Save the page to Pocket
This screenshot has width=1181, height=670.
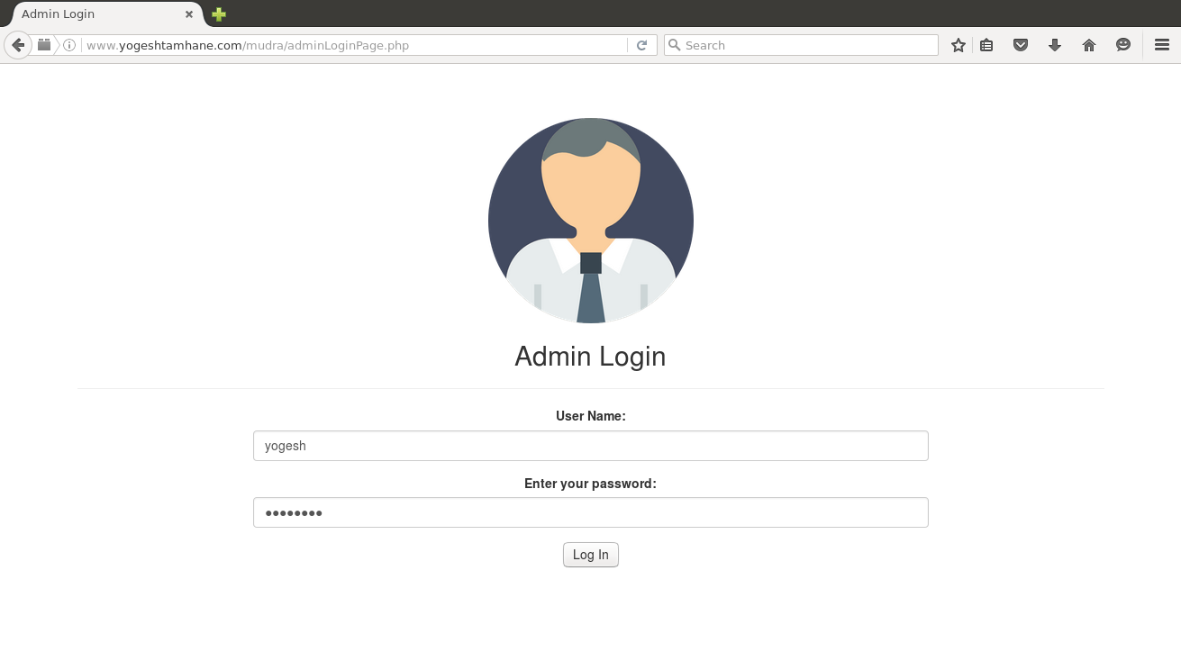1021,45
